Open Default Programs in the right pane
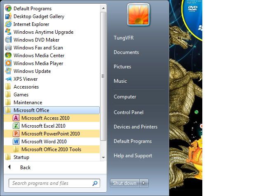The height and width of the screenshot is (196, 253). (133, 141)
